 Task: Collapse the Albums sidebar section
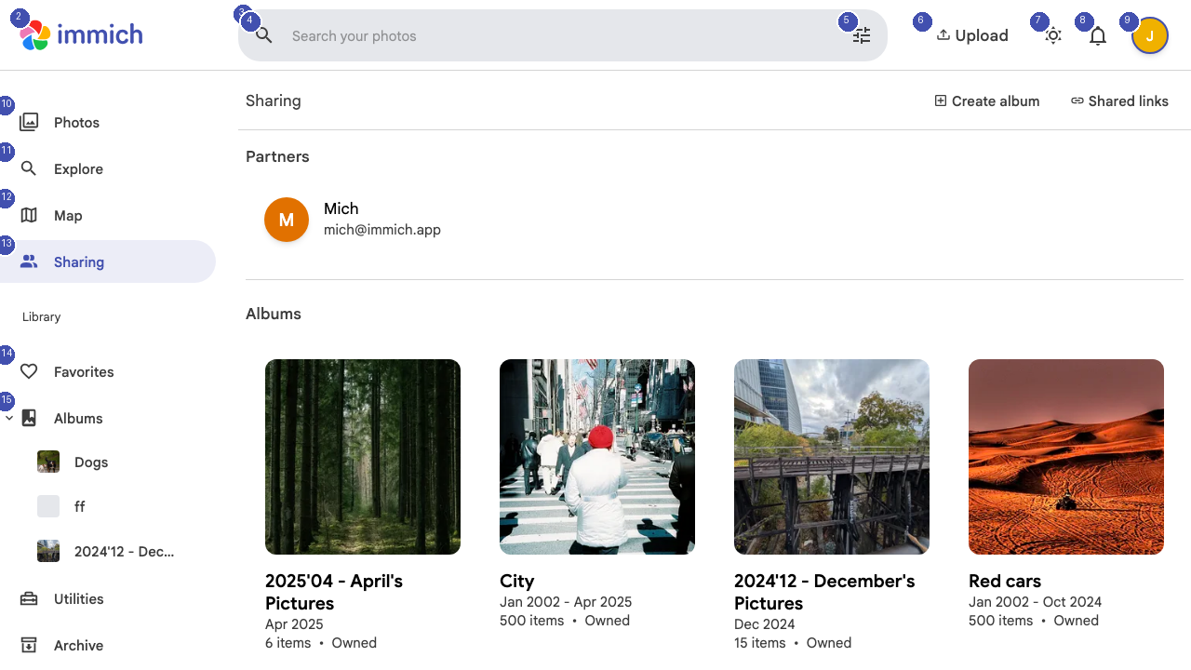tap(9, 418)
